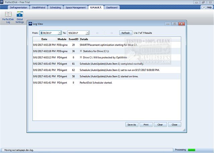Click the PerfectDisk app icon in title bar

pos(2,2)
